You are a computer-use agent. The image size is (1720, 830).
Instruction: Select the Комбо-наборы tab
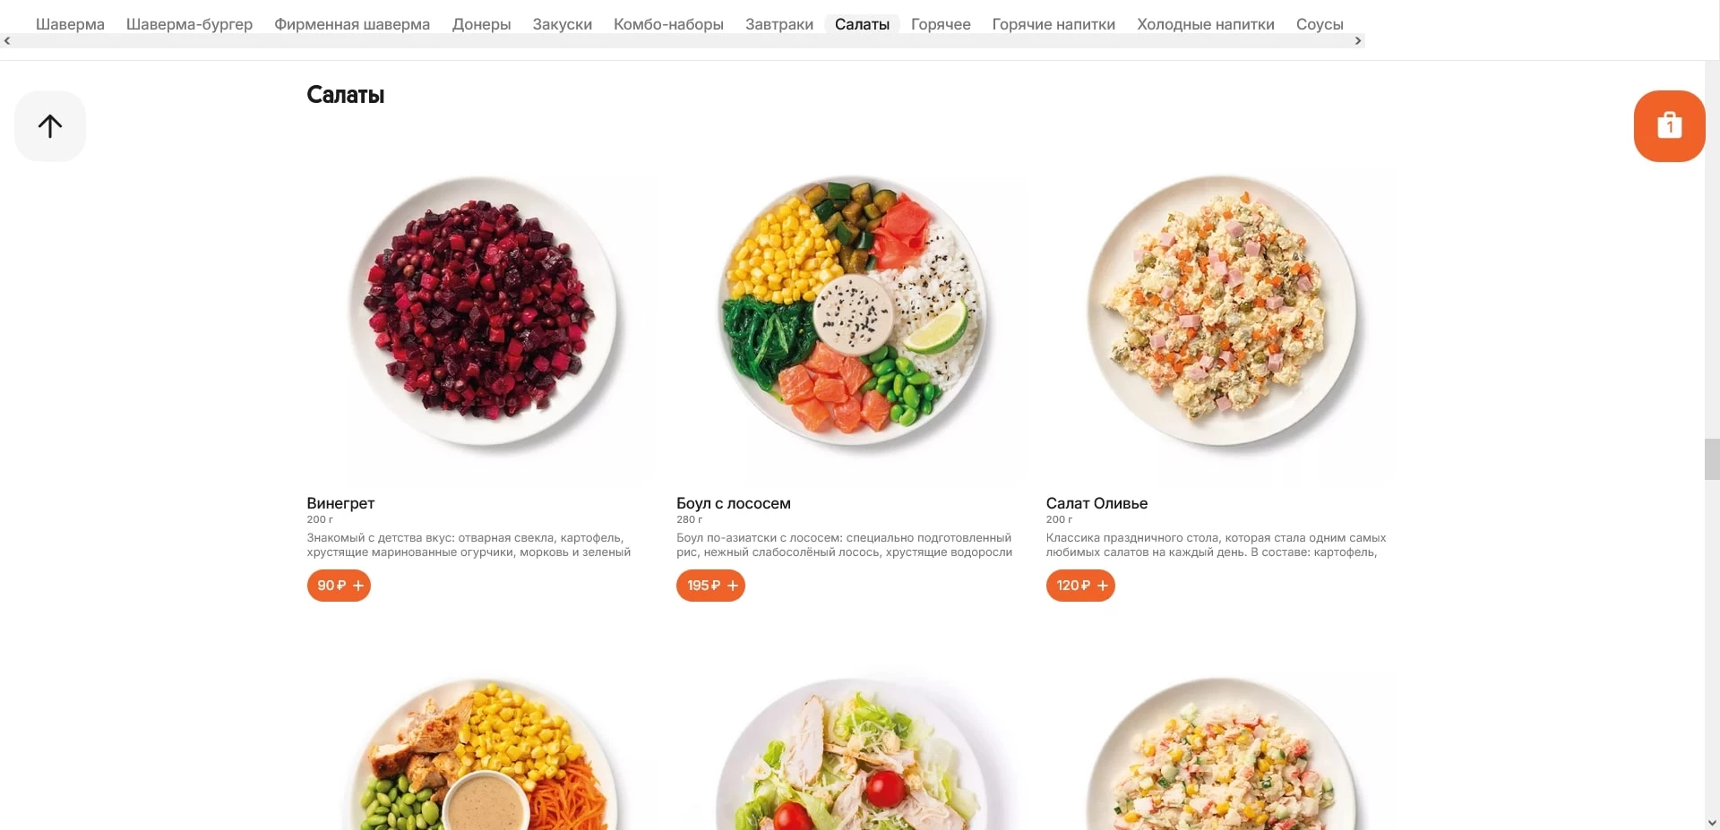coord(668,24)
